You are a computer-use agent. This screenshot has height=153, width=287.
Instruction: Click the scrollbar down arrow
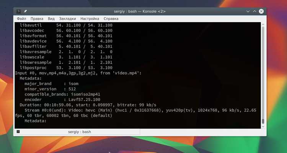pos(263,127)
